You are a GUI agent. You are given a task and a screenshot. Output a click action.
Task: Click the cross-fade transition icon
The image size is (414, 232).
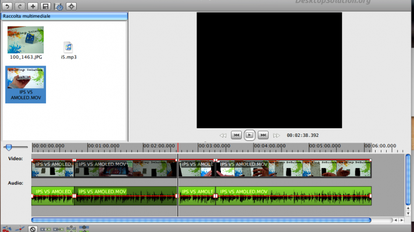(x=72, y=229)
